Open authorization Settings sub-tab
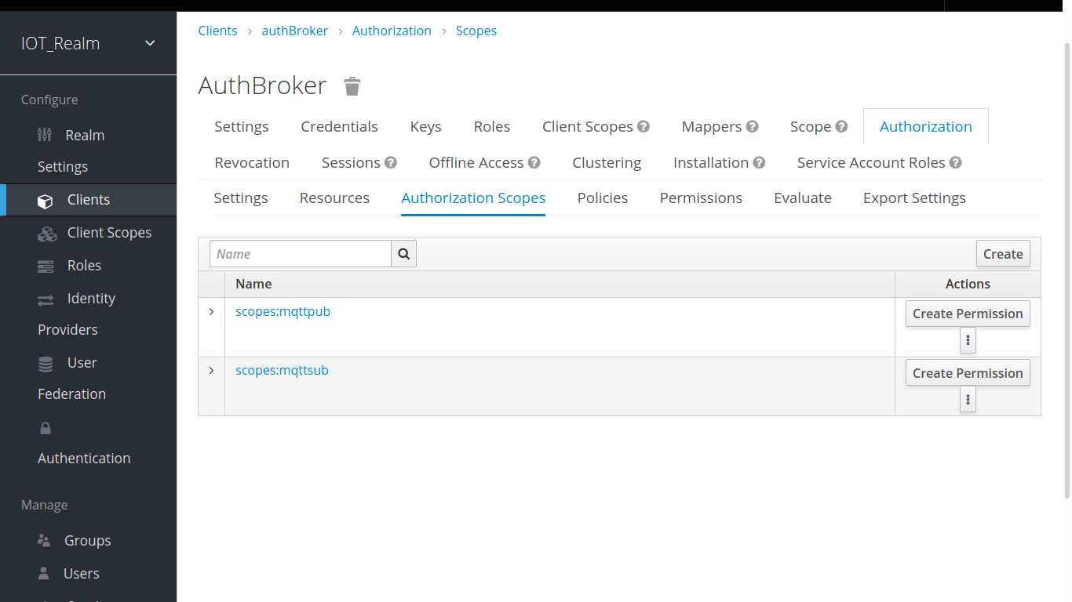The height and width of the screenshot is (602, 1072). (241, 198)
